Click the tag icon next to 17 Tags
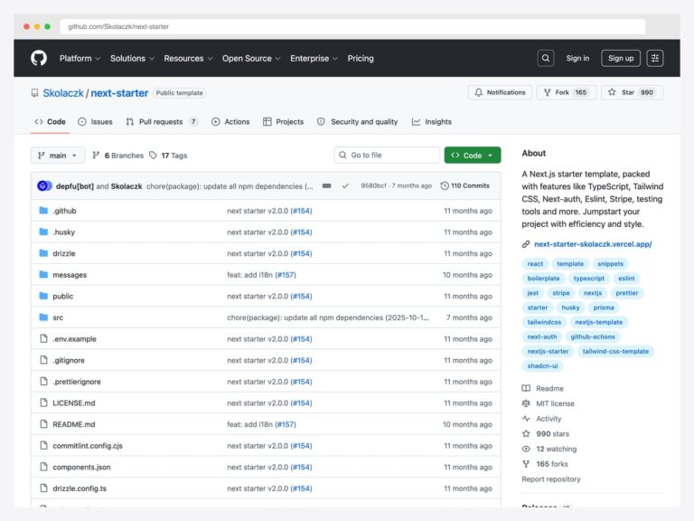Viewport: 694px width, 521px height. (153, 155)
